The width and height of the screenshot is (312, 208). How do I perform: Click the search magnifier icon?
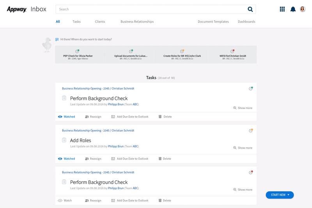[x=250, y=9]
